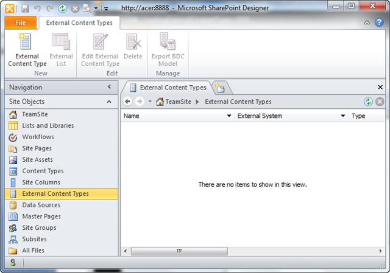
Task: Click Edit External Content Type button
Action: [x=100, y=50]
